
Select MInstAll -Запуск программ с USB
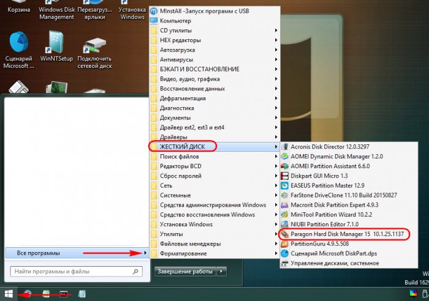pyautogui.click(x=214, y=11)
